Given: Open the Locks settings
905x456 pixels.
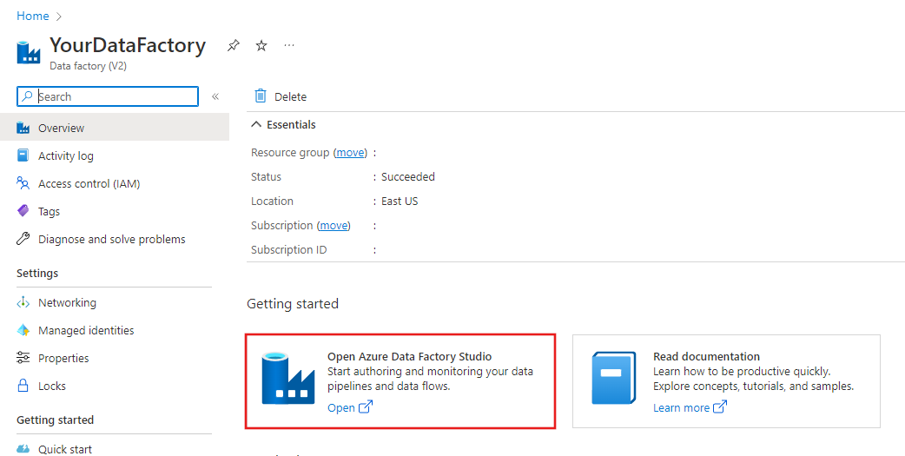Looking at the screenshot, I should 52,386.
